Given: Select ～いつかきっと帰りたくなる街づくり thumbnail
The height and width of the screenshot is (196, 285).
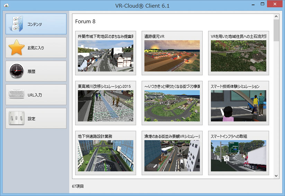Looking at the screenshot, I should point(172,106).
